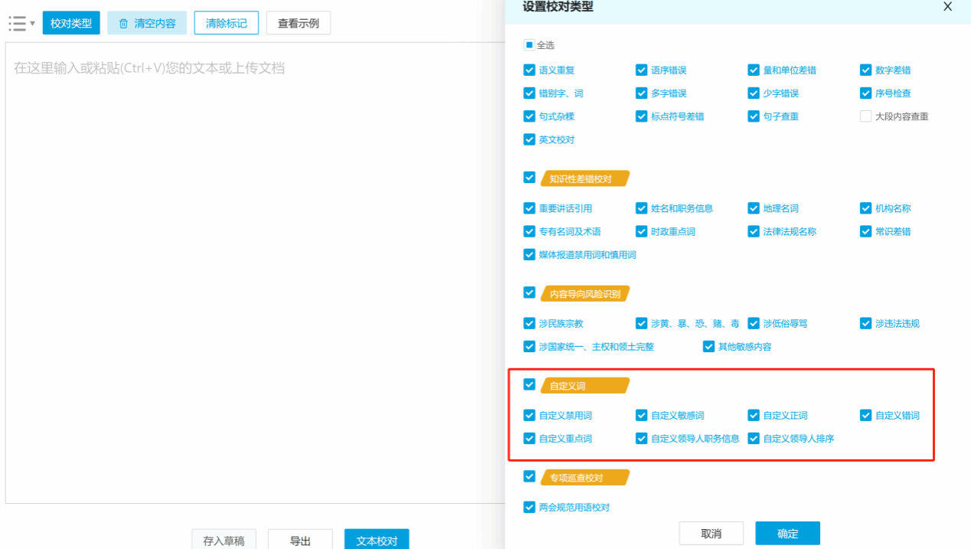Toggle 内容导向风险识别 group checkbox

[x=529, y=292]
